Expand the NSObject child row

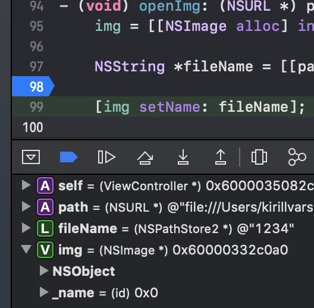coord(44,271)
